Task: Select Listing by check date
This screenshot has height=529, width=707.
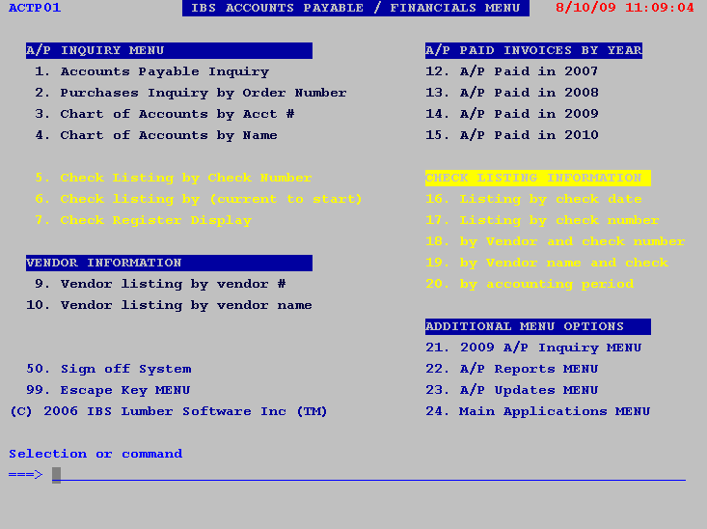Action: 533,199
